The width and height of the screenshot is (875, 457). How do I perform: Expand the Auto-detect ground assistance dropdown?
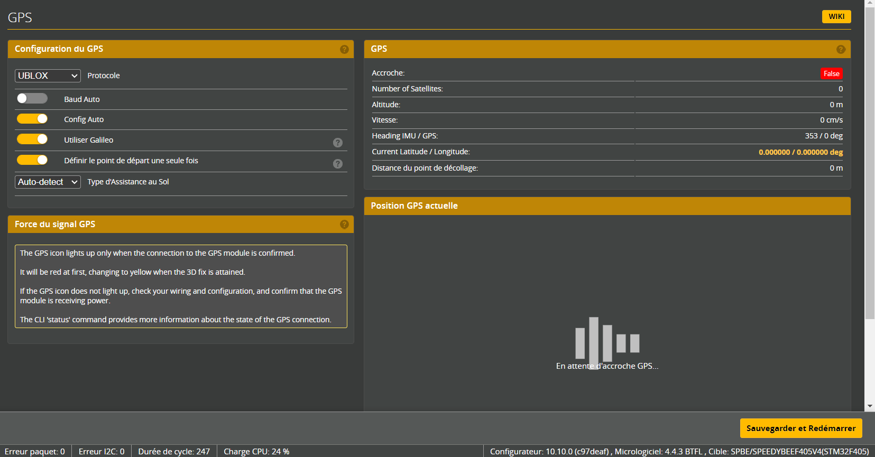point(48,182)
